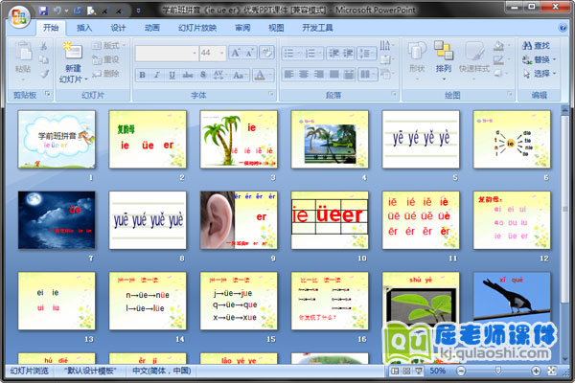The height and width of the screenshot is (383, 575).
Task: Click the 查找 find button
Action: click(536, 45)
